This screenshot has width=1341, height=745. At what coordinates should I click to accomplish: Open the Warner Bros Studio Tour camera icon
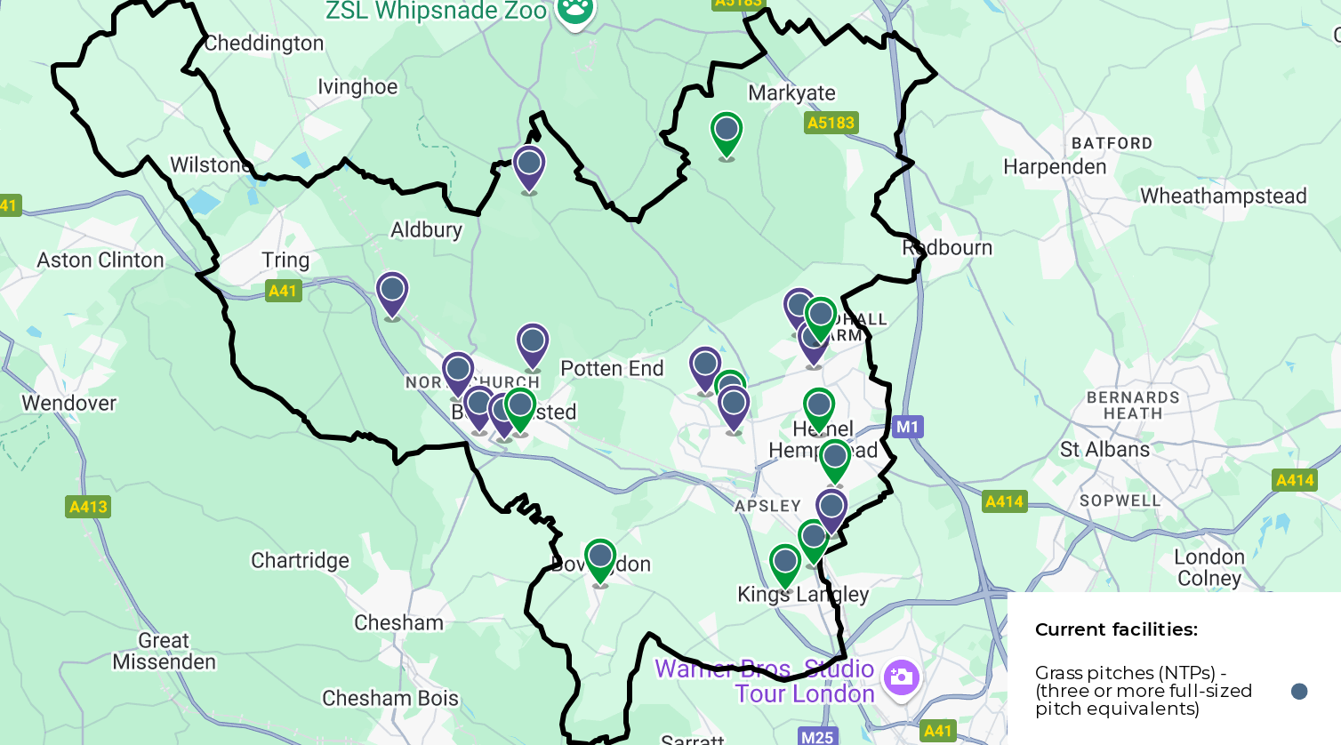coord(901,678)
